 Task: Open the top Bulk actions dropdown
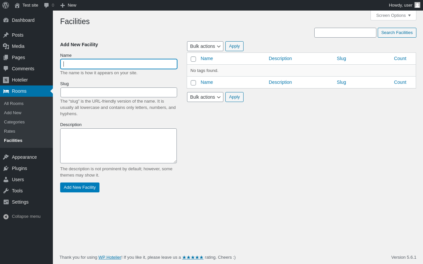pos(205,46)
